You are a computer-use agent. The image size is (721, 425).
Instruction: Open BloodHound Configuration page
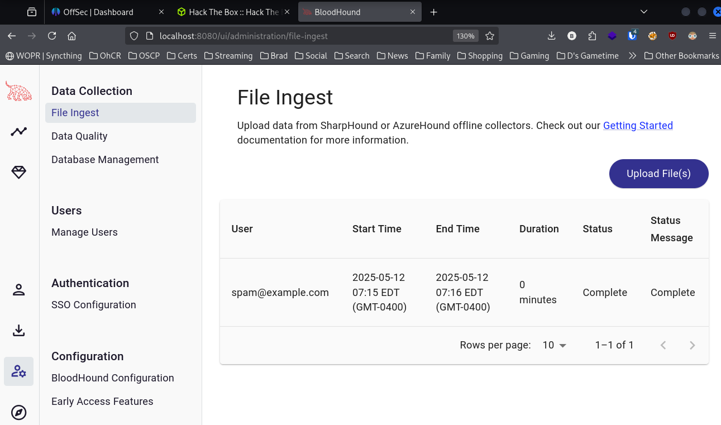[113, 378]
